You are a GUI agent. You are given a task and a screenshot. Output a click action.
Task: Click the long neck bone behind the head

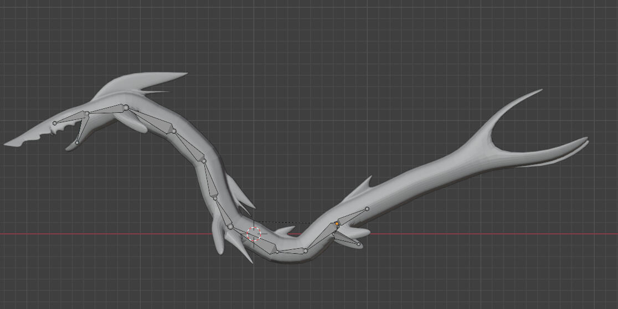(151, 118)
